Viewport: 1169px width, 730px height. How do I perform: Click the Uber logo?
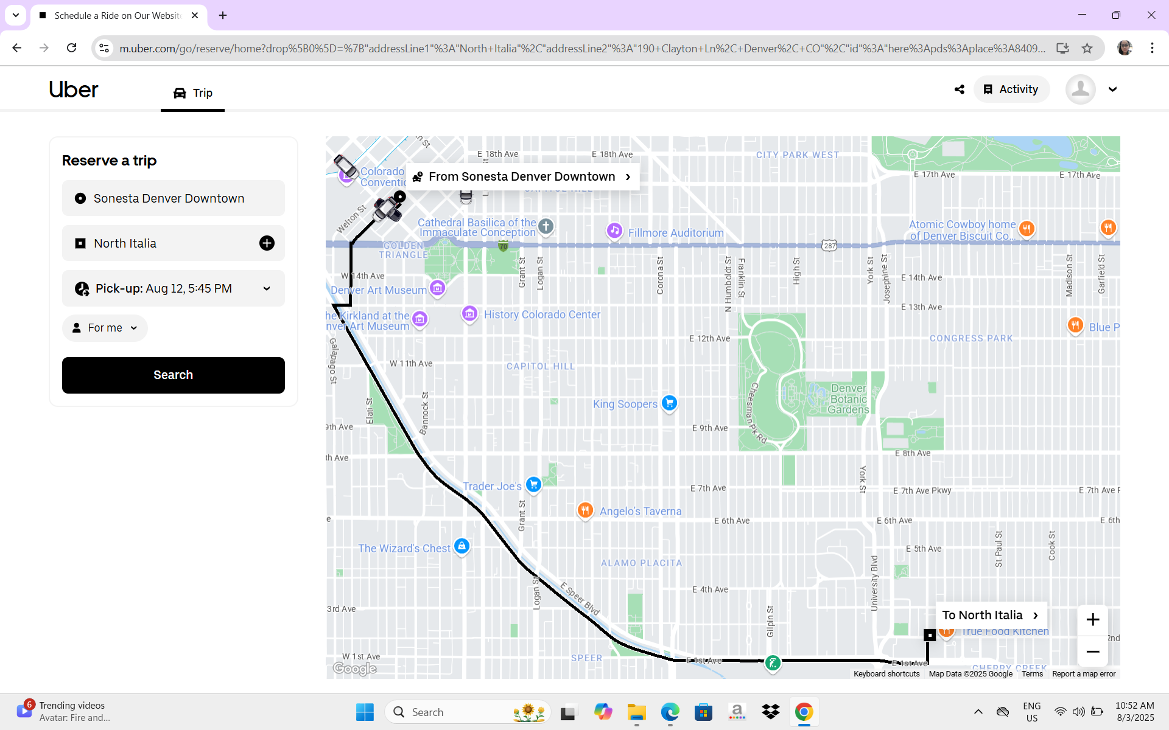tap(74, 89)
